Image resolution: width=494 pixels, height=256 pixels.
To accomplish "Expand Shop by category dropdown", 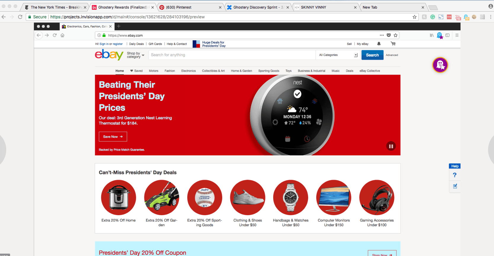I will coord(135,55).
